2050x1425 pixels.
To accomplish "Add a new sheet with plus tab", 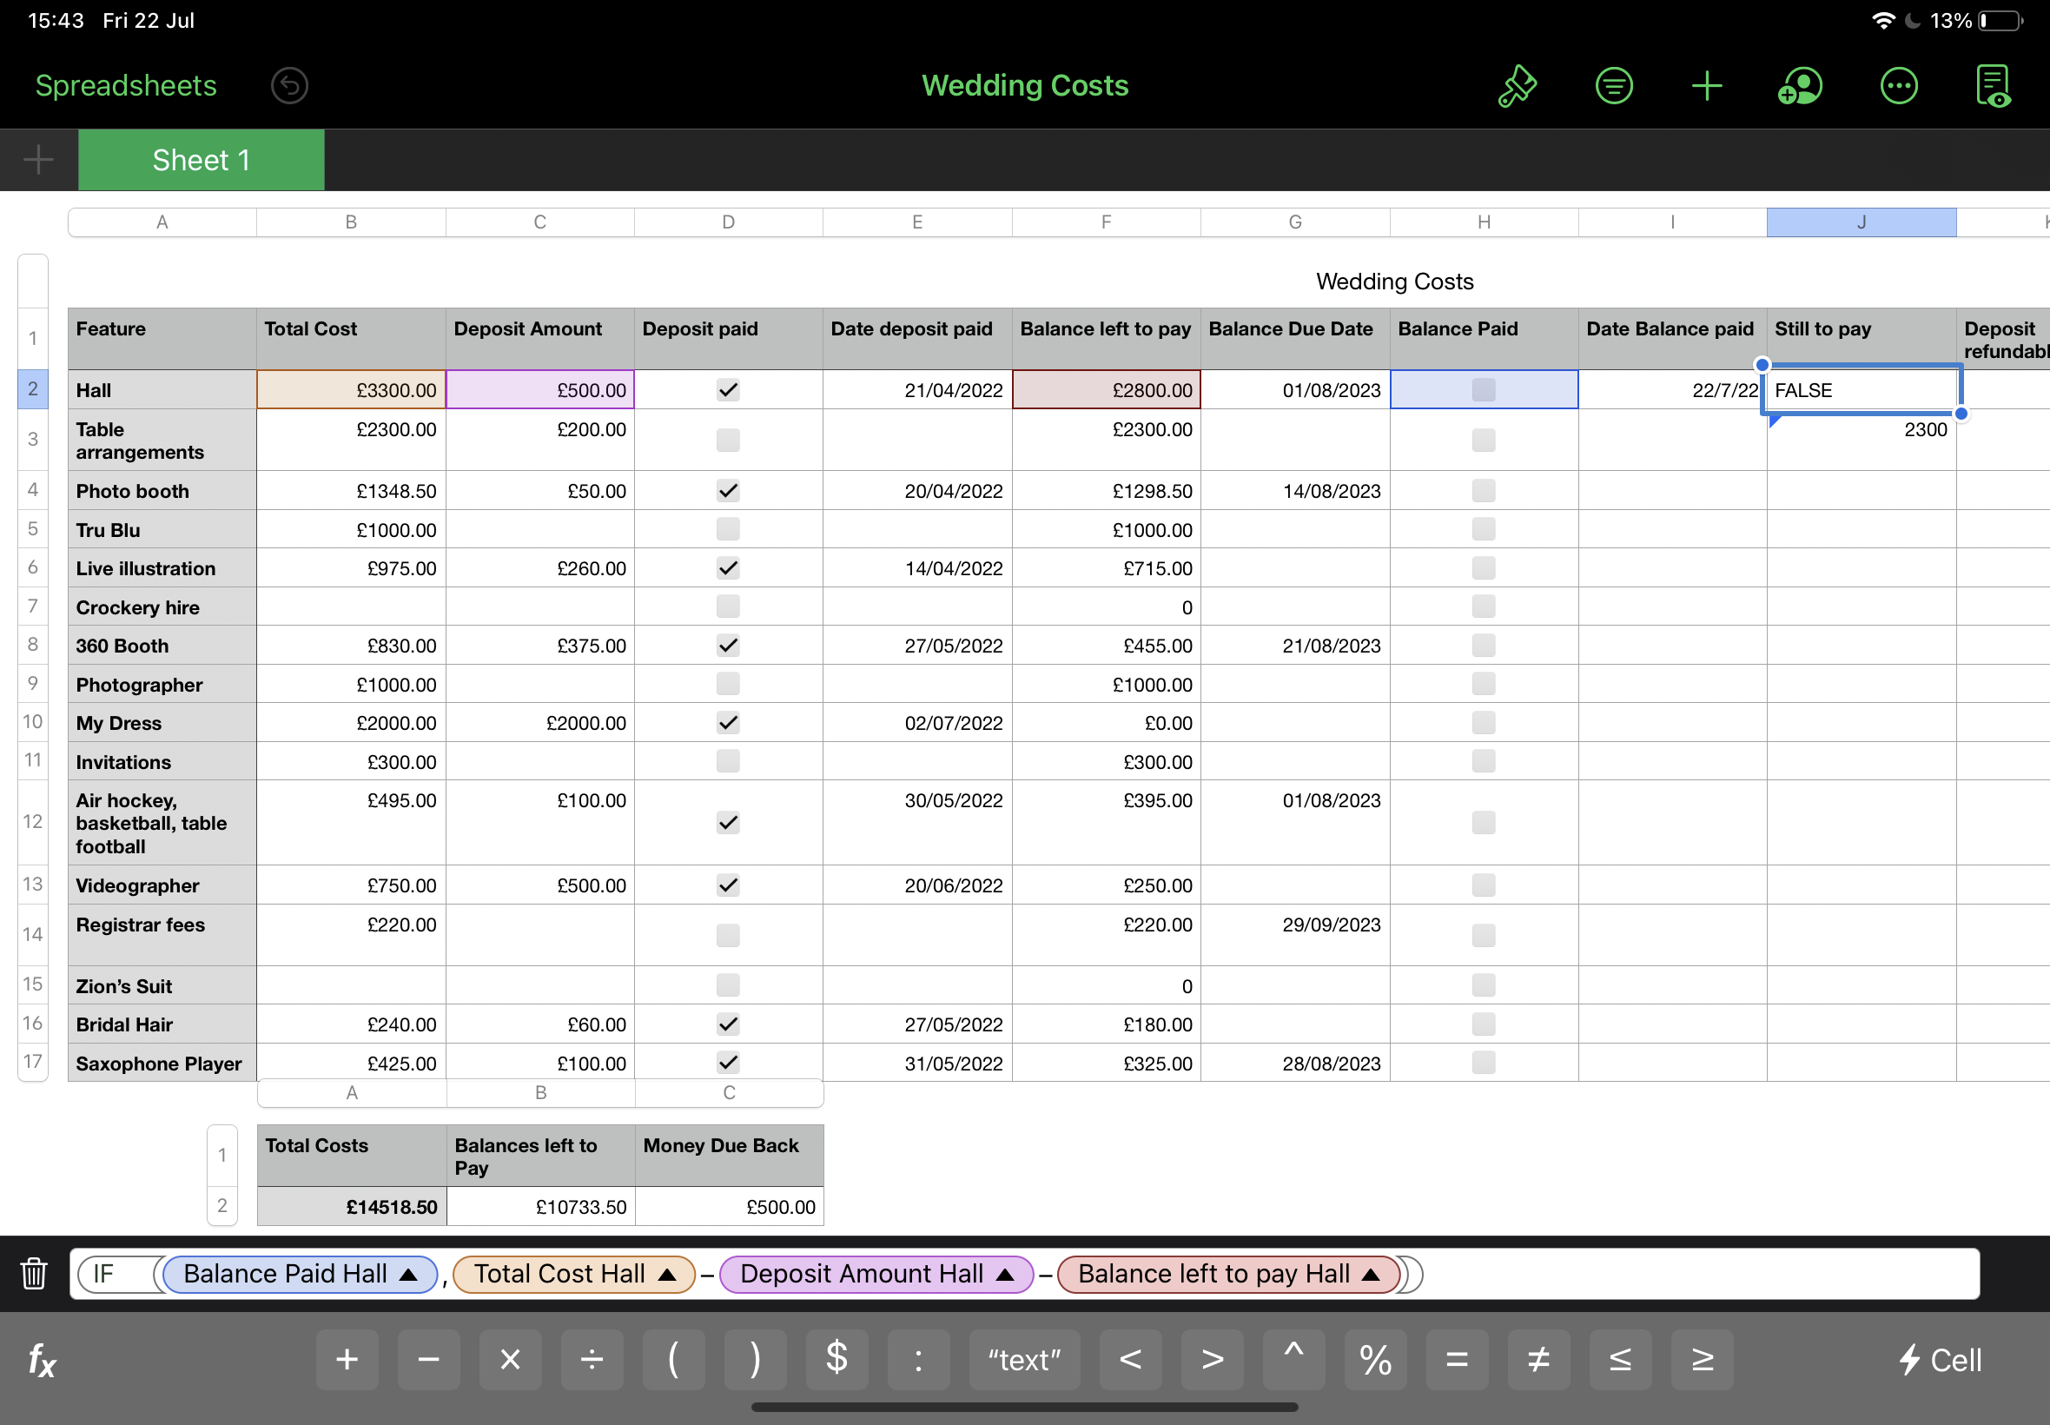I will pos(38,161).
